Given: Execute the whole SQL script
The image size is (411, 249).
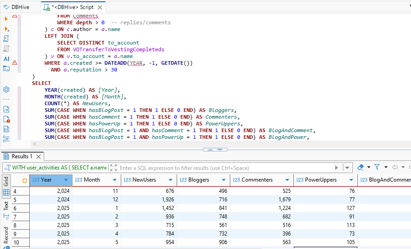Looking at the screenshot, I should coord(6,39).
